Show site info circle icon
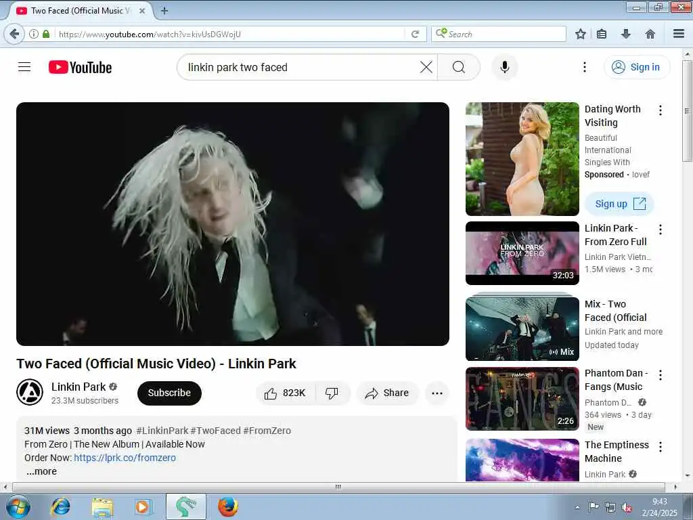Viewport: 693px width, 520px height. click(x=34, y=34)
